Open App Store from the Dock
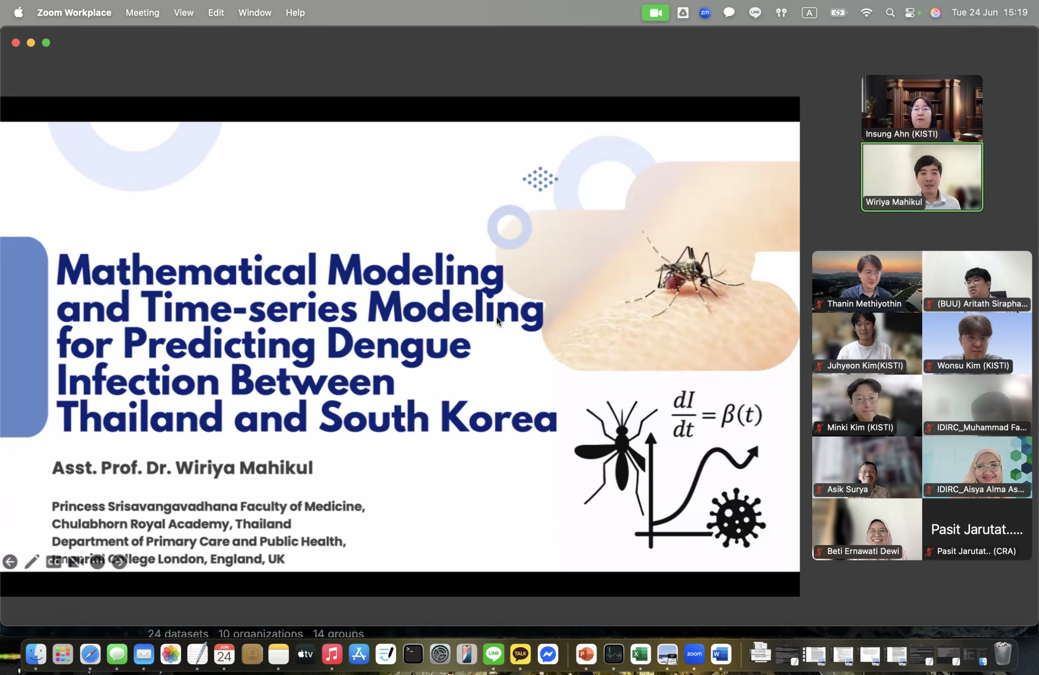 [359, 654]
